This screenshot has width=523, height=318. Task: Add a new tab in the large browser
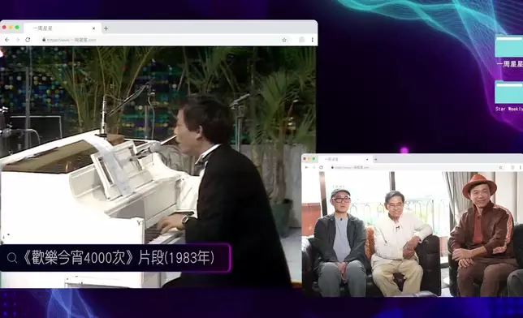[x=106, y=28]
